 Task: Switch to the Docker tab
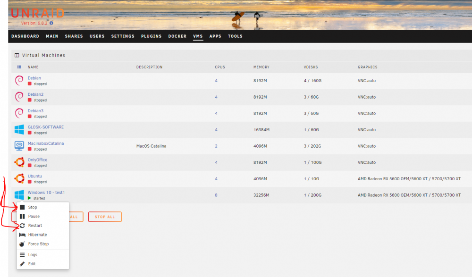pyautogui.click(x=177, y=36)
